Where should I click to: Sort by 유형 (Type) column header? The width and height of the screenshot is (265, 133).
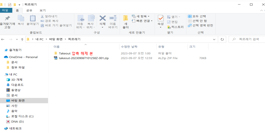161,47
